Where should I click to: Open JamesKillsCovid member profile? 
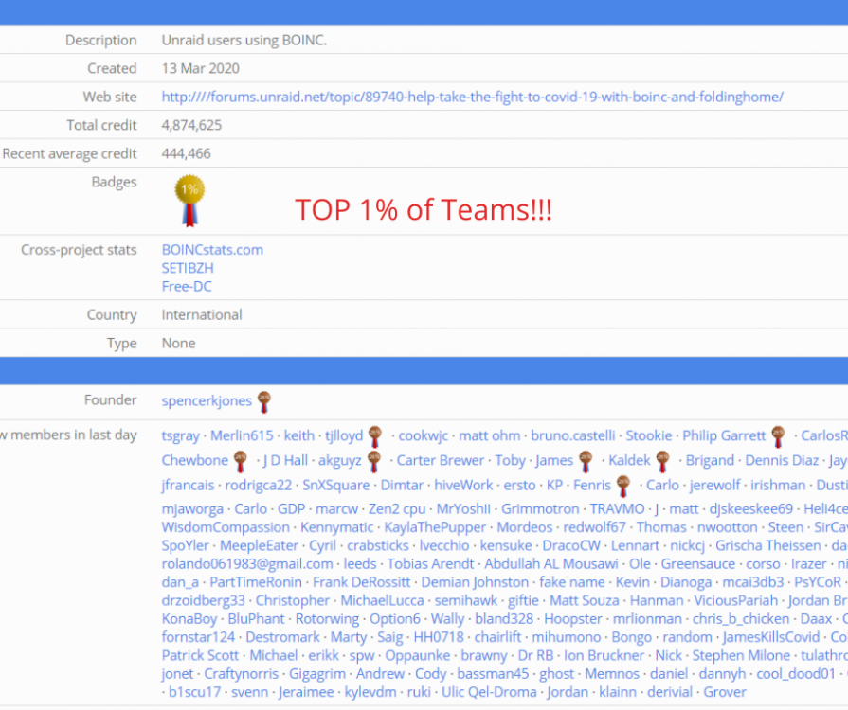click(771, 638)
